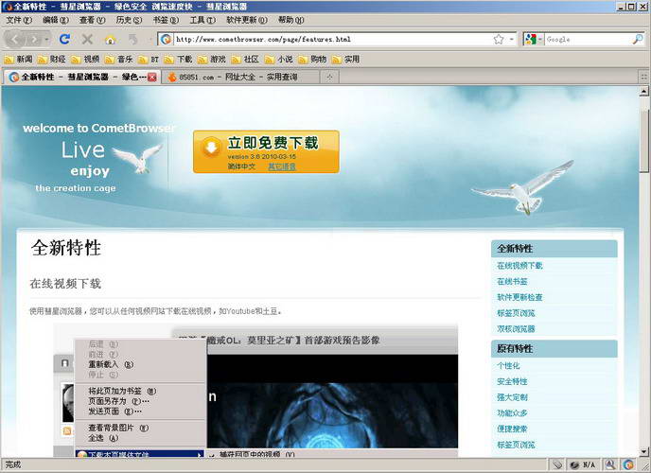Image resolution: width=651 pixels, height=473 pixels.
Task: Open the 音乐 bookmark folder
Action: click(118, 60)
